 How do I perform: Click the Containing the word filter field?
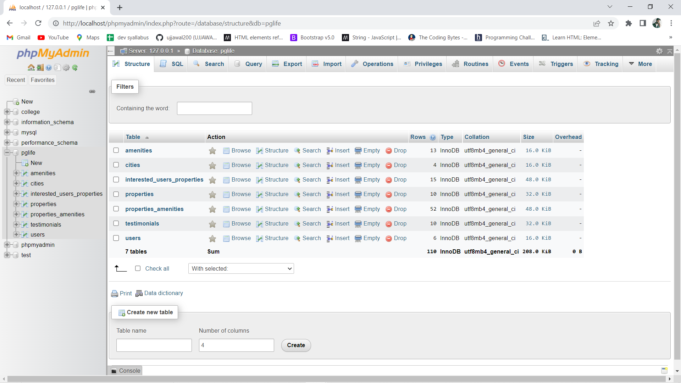click(215, 109)
